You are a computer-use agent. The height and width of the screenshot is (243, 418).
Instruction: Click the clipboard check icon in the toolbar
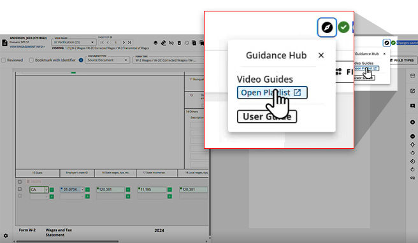(x=194, y=43)
